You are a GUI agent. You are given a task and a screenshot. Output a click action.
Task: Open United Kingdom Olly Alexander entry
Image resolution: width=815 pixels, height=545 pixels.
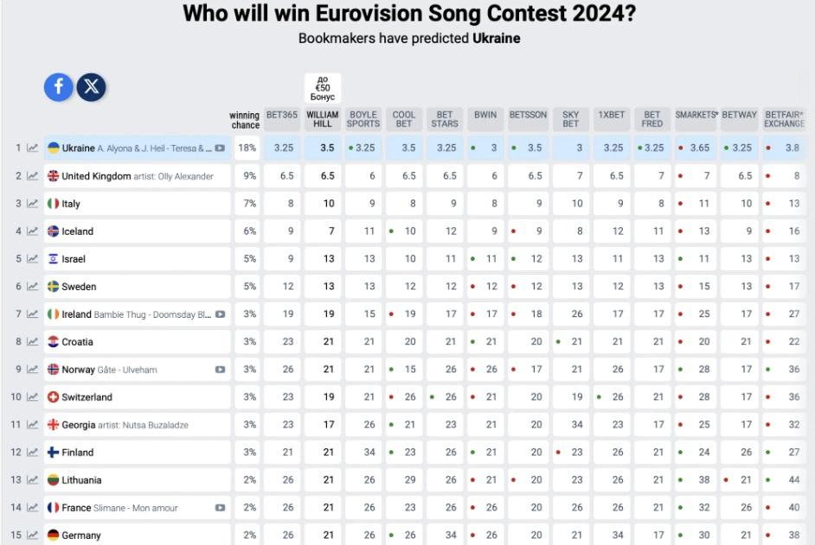click(138, 176)
